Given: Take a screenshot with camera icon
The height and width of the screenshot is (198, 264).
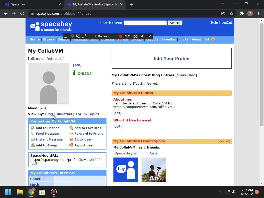Looking at the screenshot, I should (135, 36).
